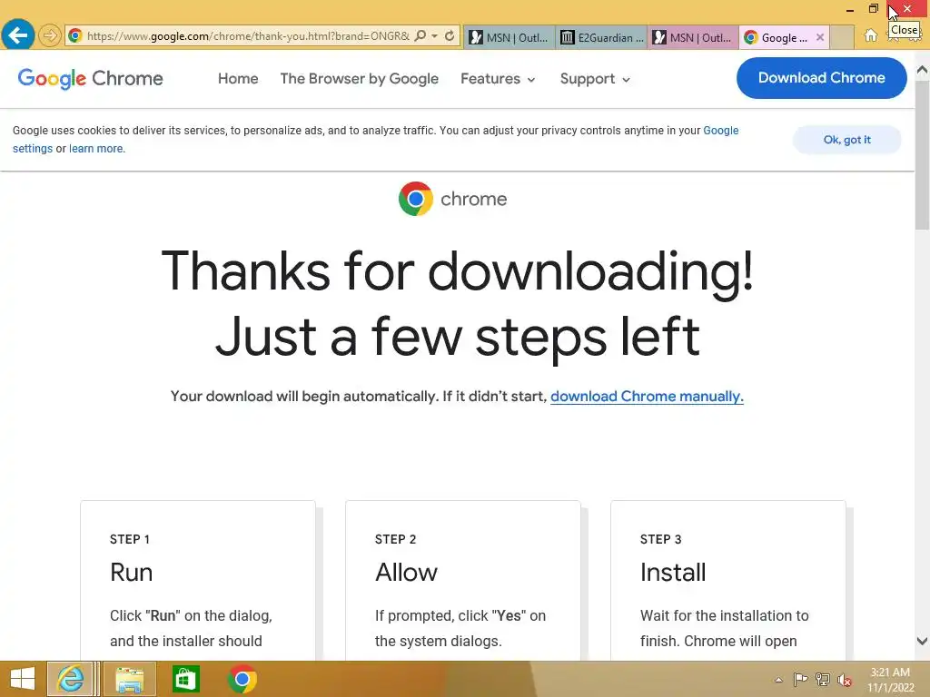Open the address bar autocomplete dropdown arrow
The image size is (930, 697).
pos(435,36)
